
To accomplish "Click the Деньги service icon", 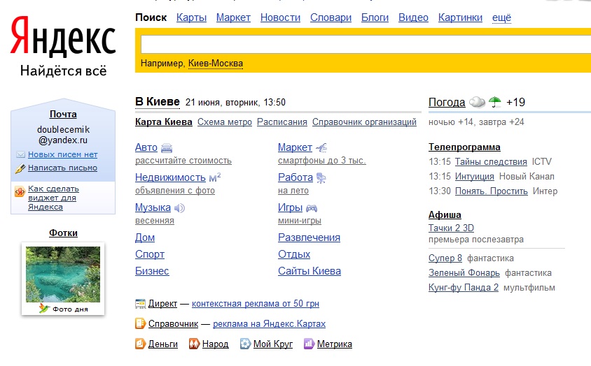I will click(x=140, y=344).
